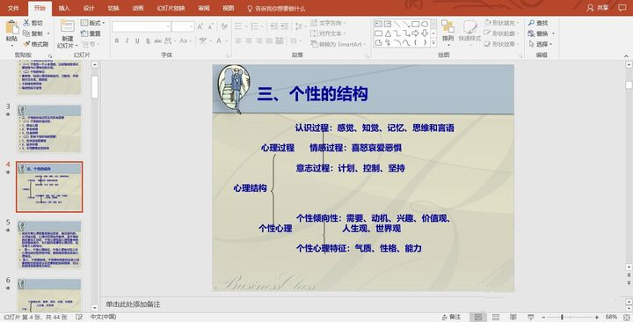633x322 pixels.
Task: Click the Reset (重置) slide button
Action: pos(91,33)
